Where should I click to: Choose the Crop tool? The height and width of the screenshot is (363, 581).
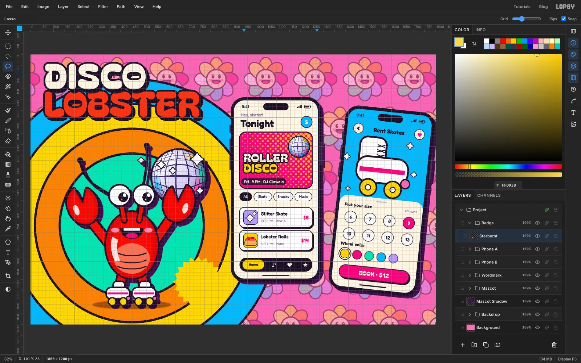tap(8, 276)
